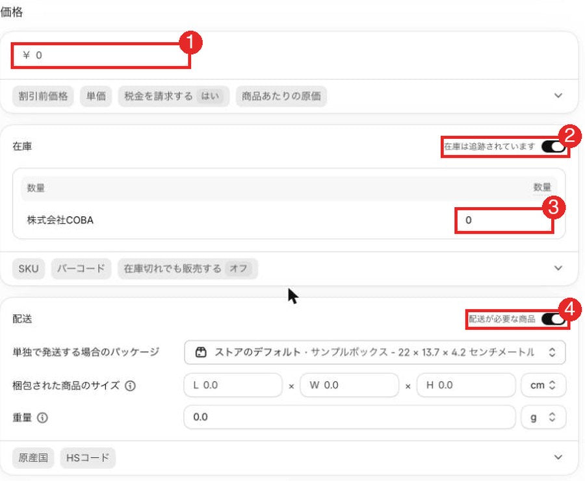The image size is (585, 481).
Task: Expand the price options chevron
Action: tap(558, 96)
